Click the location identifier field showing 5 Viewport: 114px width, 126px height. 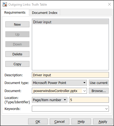point(89,100)
